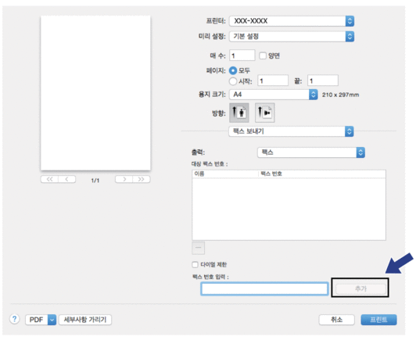Viewport: 416px width, 340px height.
Task: Go to previous preview page
Action: (x=67, y=179)
